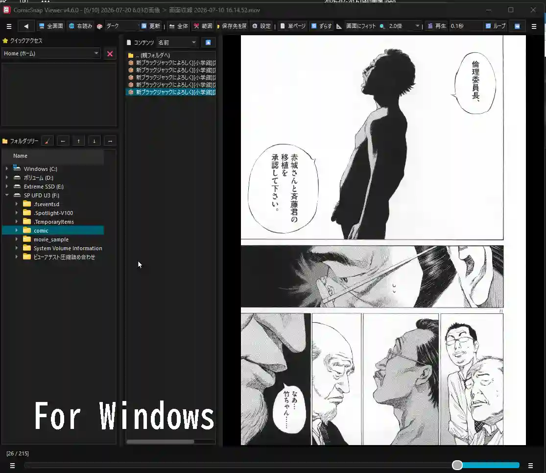Click the triangle ruler fit icon
This screenshot has height=473, width=546.
339,26
